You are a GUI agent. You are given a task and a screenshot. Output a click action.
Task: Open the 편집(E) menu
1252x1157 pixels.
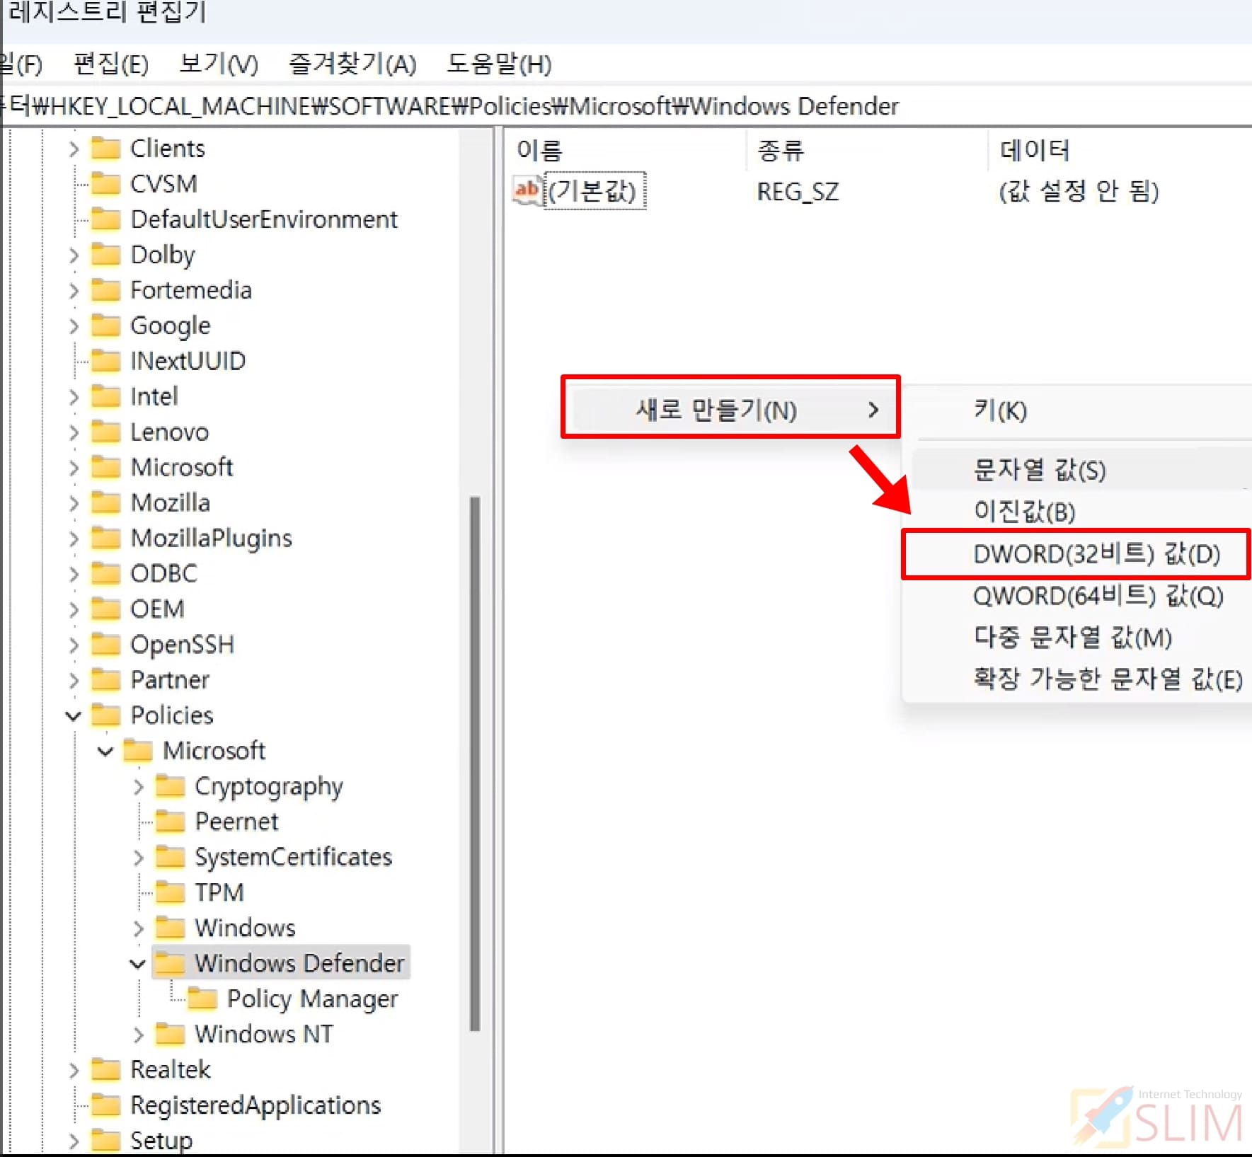point(111,64)
